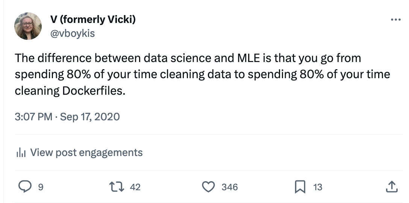Screen dimensions: 409x203
Task: Click the like count number 346
Action: tap(230, 187)
